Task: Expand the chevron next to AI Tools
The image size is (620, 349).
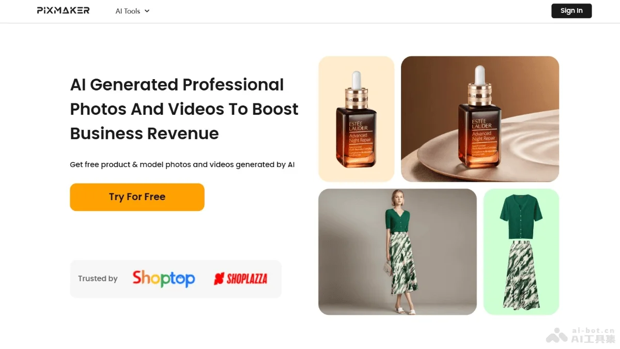Action: (147, 11)
